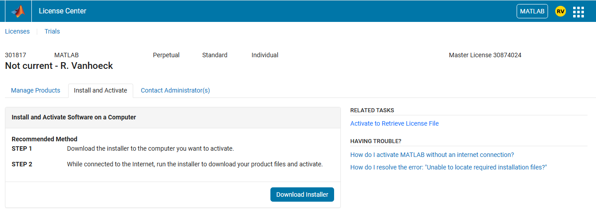Click the STEP 2 instruction text
Viewport: 596px width, 220px height.
click(x=195, y=164)
